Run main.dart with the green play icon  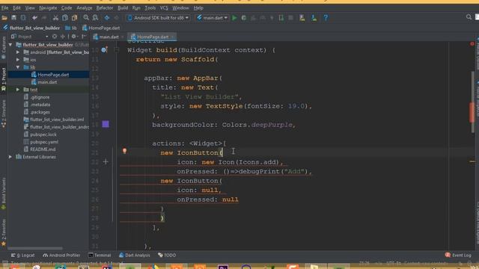coord(234,18)
